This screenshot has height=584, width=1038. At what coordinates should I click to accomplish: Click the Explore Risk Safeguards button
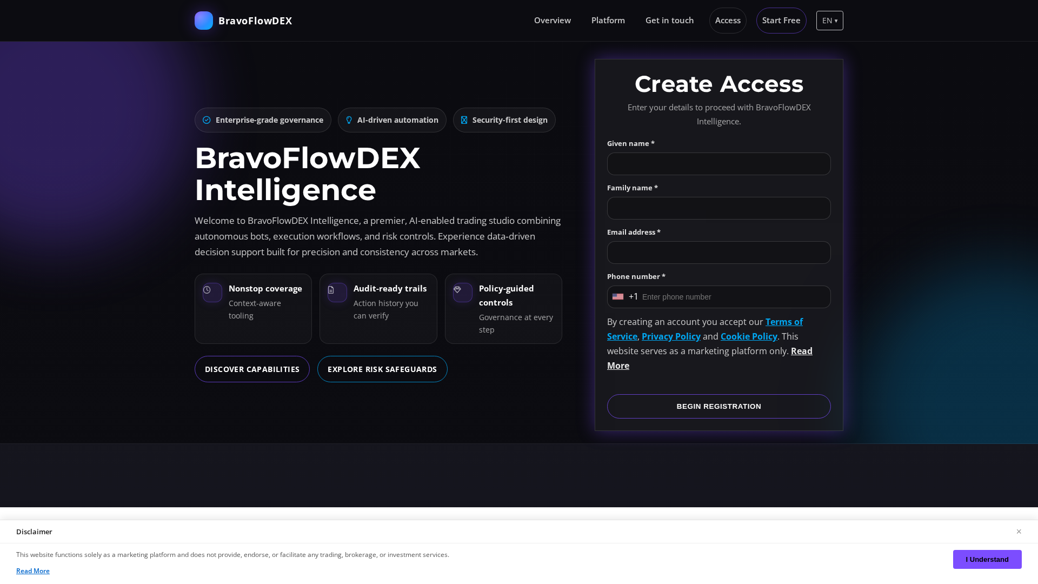[x=382, y=369]
